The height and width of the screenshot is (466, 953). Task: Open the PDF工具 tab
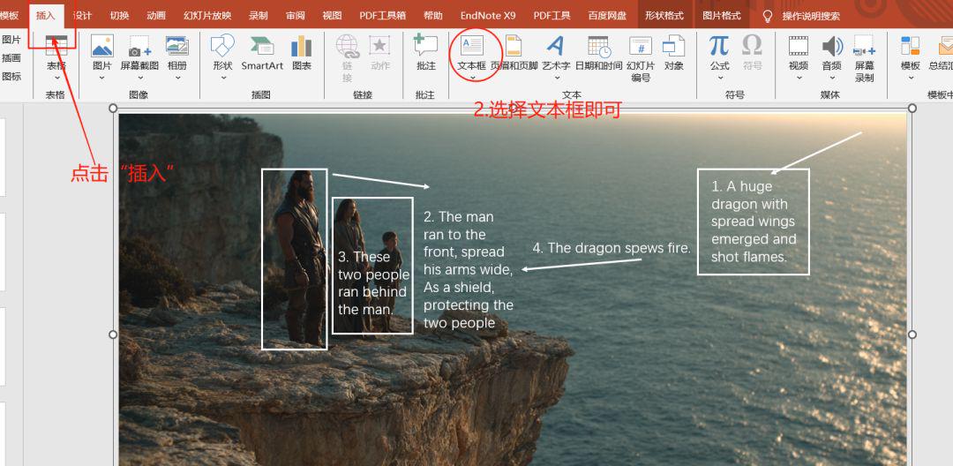point(552,16)
